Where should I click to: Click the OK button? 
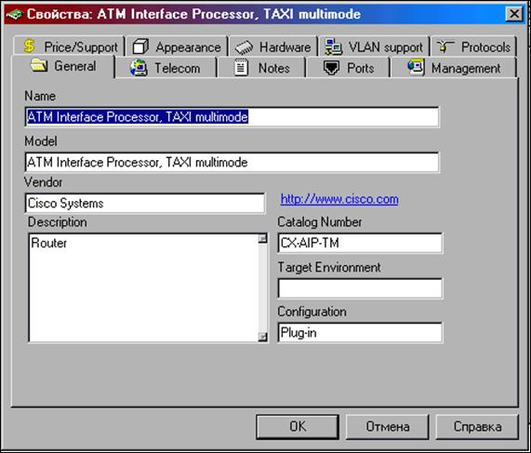(x=298, y=427)
